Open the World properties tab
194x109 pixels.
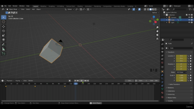(x=162, y=63)
